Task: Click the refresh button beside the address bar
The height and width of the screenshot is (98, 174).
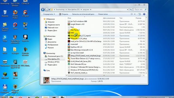Action: tap(131, 10)
